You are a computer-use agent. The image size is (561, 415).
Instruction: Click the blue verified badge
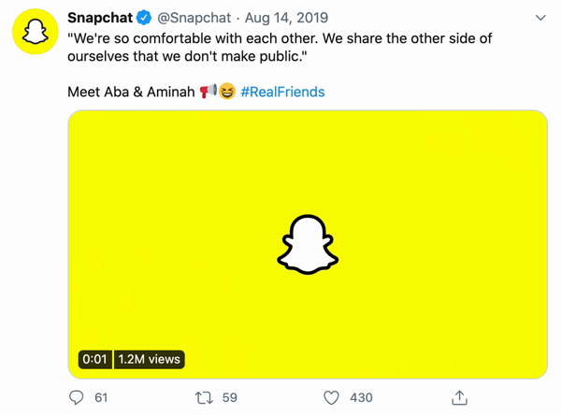144,18
